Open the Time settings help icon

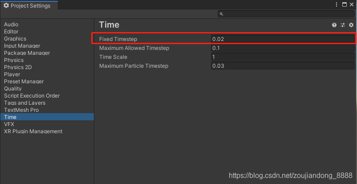coord(334,25)
